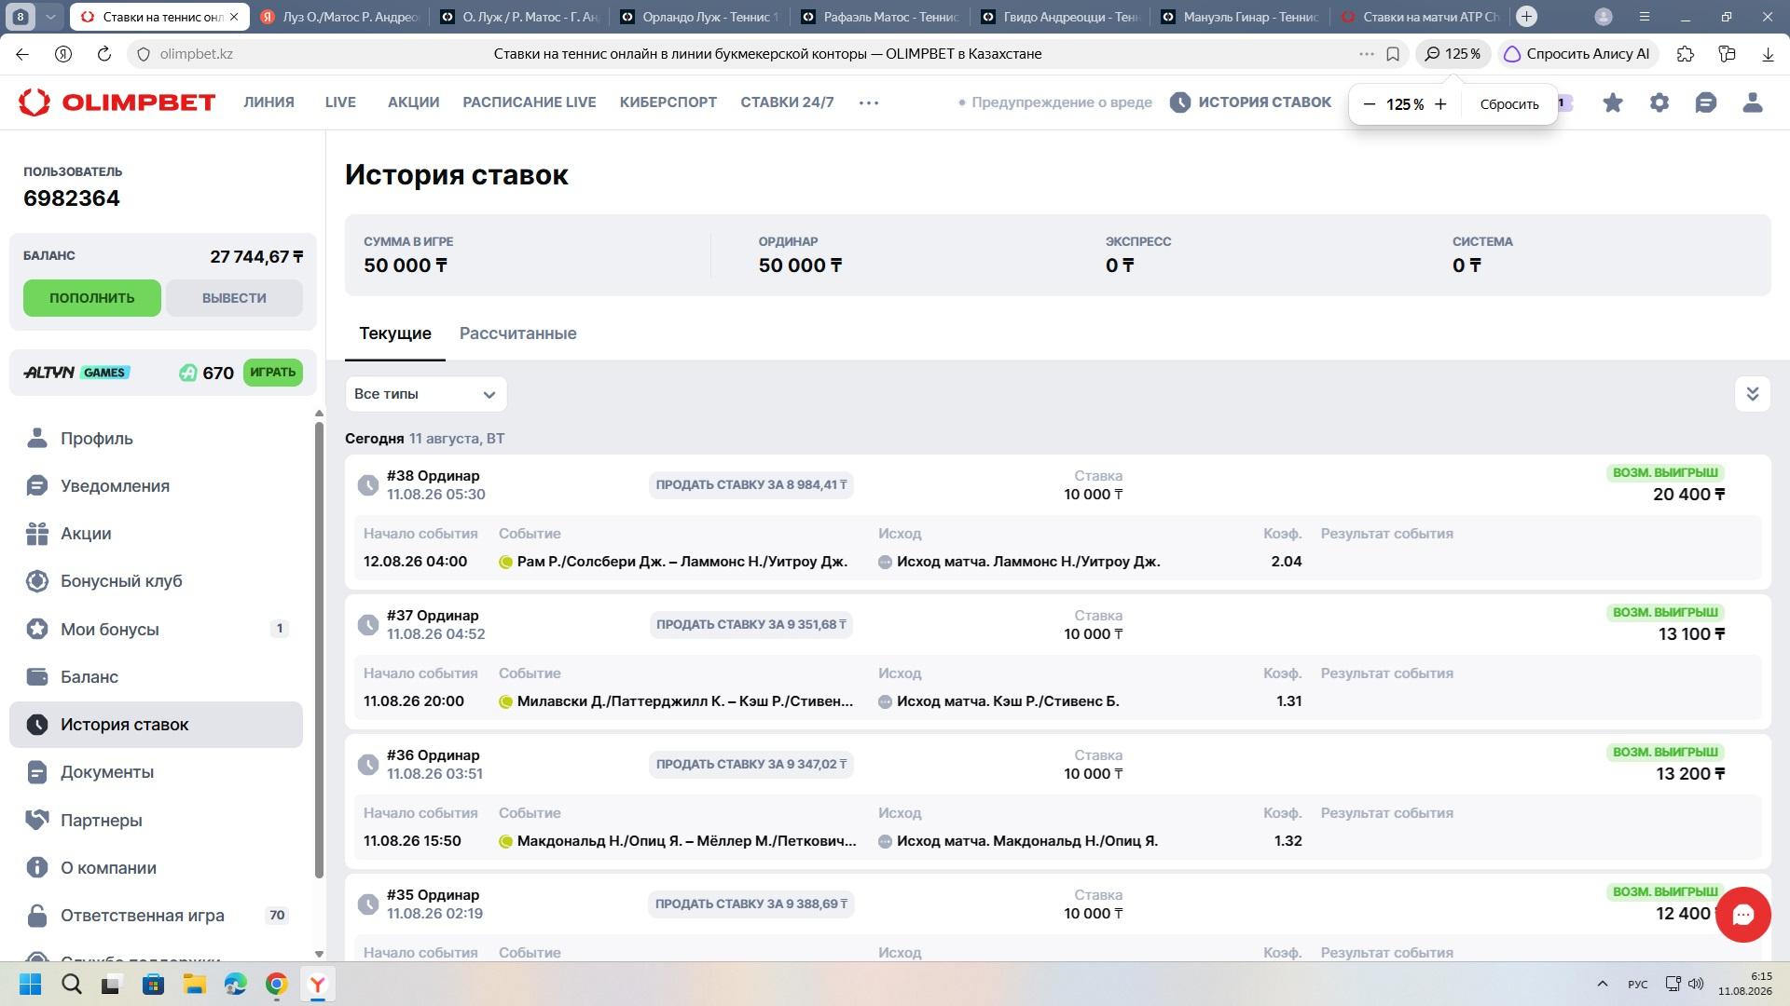Click the sidebar scrollbar thumb
The image size is (1790, 1006).
(x=319, y=649)
